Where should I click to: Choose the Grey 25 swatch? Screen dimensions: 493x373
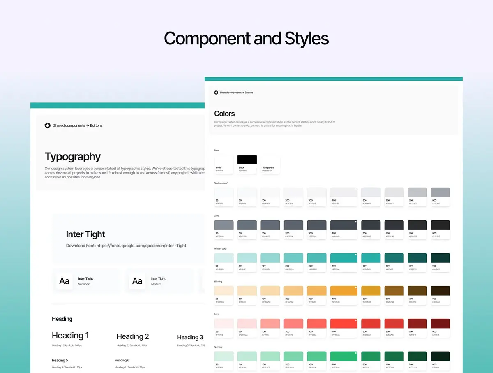224,225
